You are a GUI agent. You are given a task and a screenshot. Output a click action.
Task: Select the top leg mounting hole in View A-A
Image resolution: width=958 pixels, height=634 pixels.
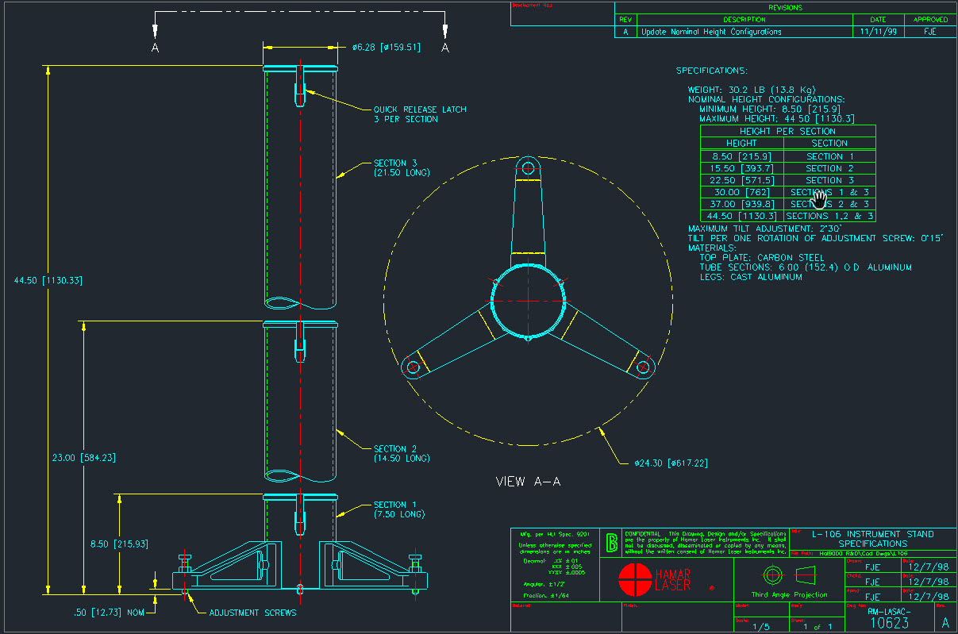coord(527,167)
